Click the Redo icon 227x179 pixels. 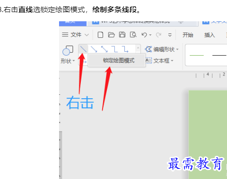point(158,35)
